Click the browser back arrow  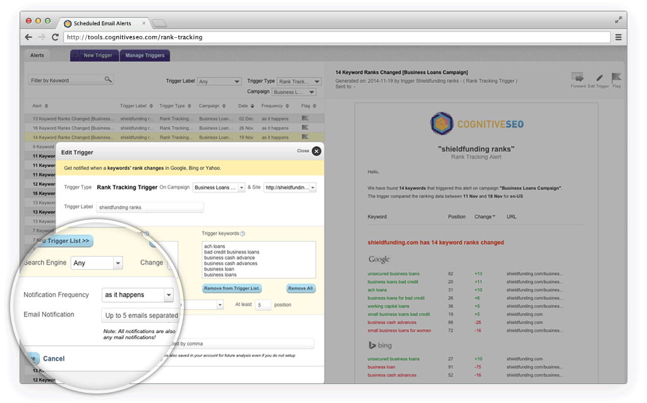(28, 37)
